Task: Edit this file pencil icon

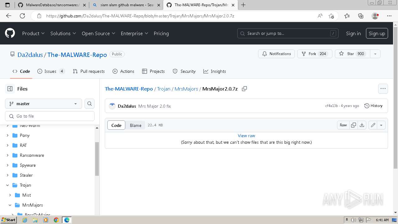Action: click(373, 125)
